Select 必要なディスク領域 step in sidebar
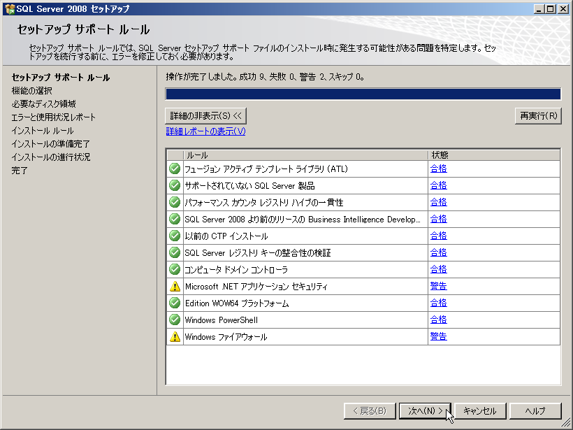The image size is (573, 430). point(43,104)
